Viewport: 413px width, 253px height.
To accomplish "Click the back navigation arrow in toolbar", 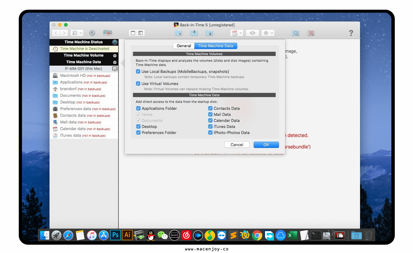I will [x=56, y=33].
